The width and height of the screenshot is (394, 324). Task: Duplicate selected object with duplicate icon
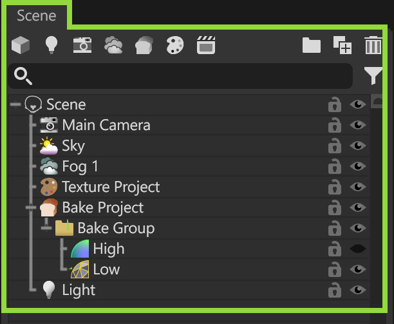pyautogui.click(x=342, y=46)
